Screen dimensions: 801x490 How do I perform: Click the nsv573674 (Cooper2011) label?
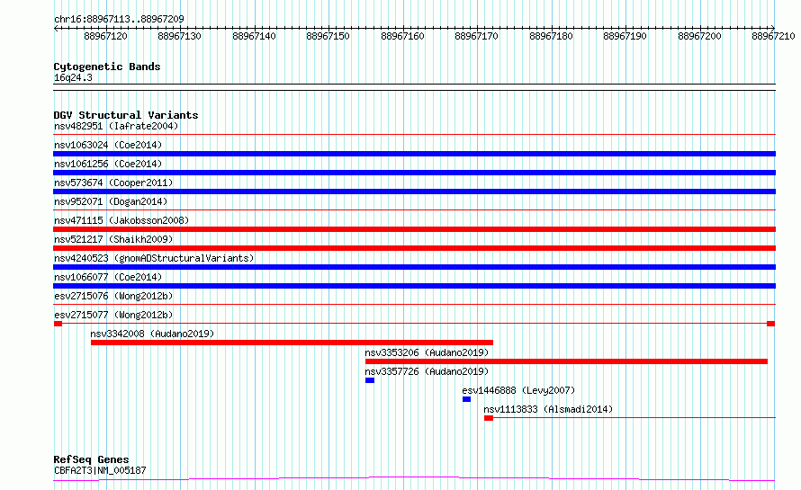point(113,183)
